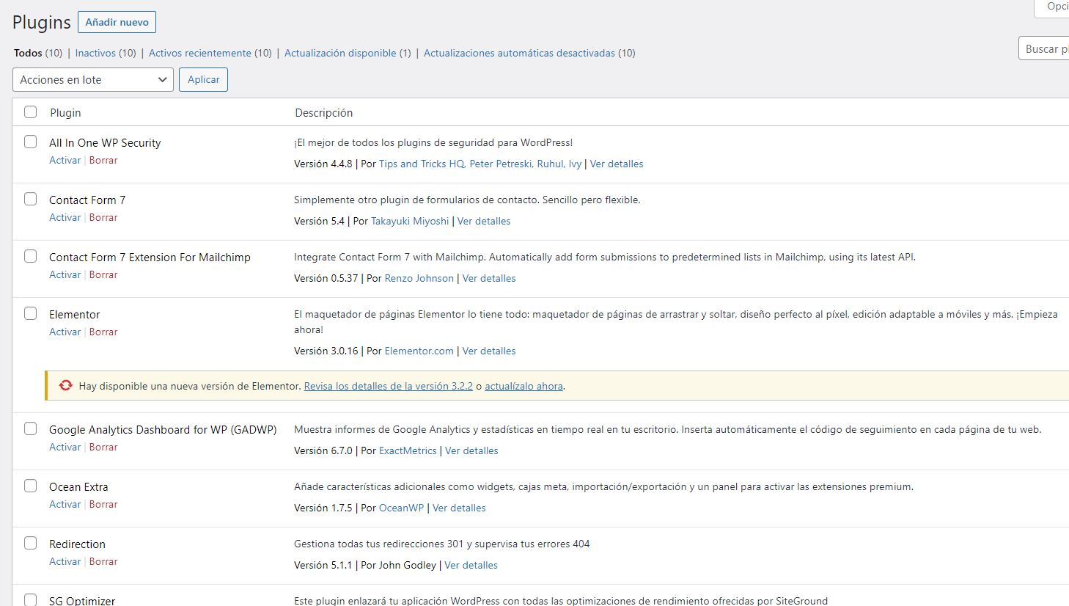The height and width of the screenshot is (606, 1069).
Task: Check the Elementor plugin checkbox
Action: point(30,313)
